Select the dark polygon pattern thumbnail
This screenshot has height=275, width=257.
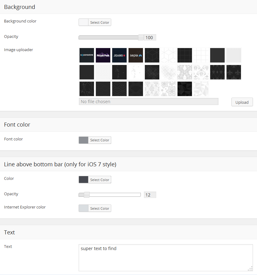pos(185,89)
